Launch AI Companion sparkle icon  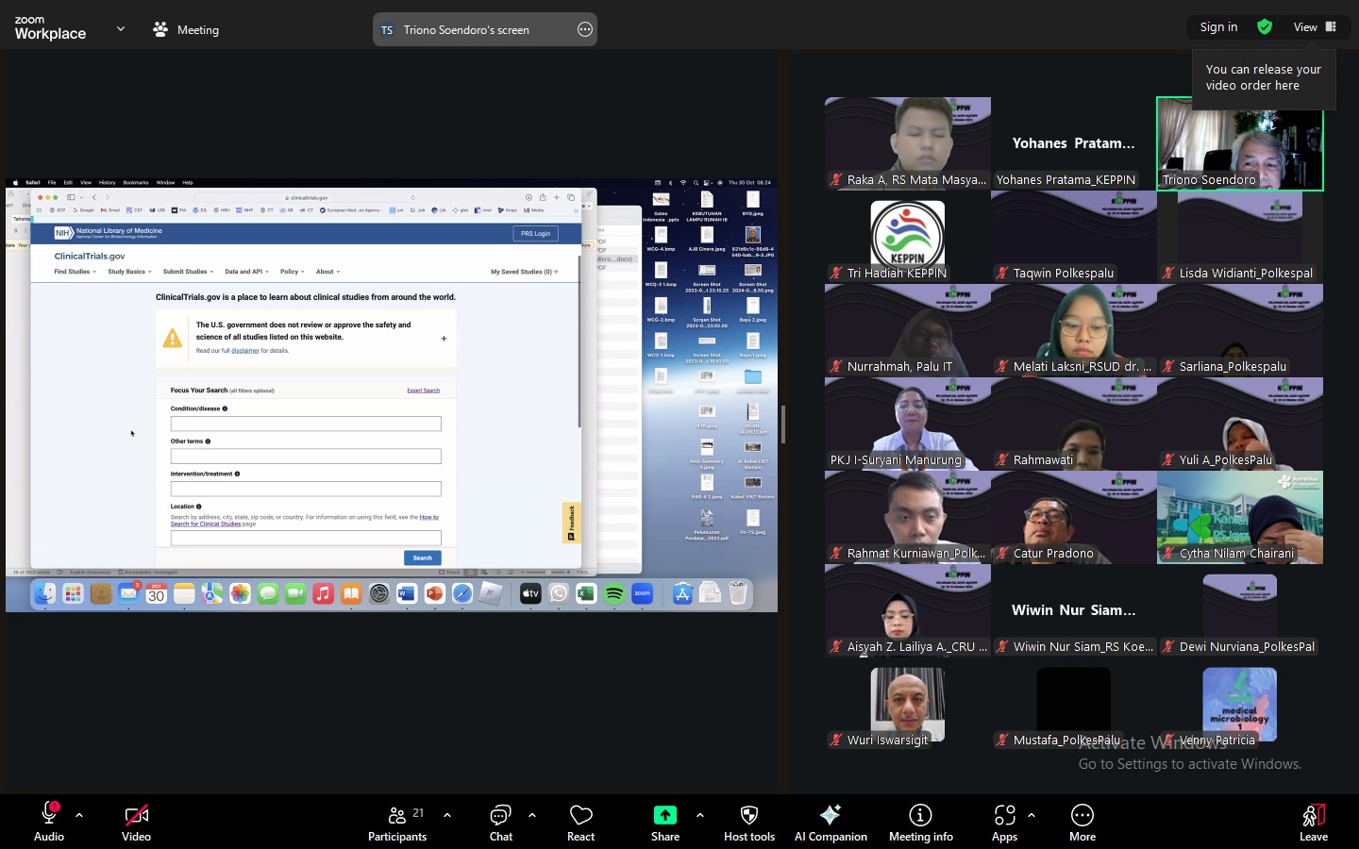coord(830,816)
